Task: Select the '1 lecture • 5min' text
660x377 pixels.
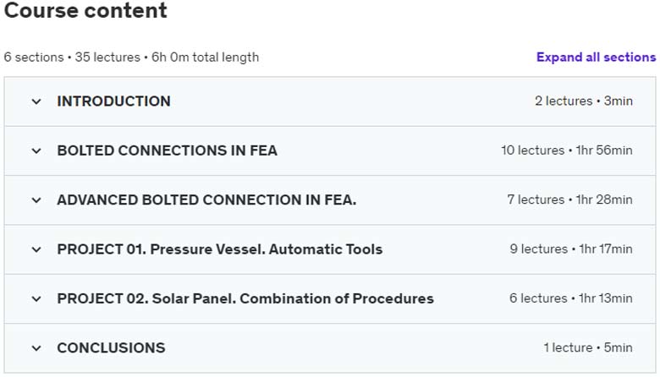Action: (x=588, y=348)
